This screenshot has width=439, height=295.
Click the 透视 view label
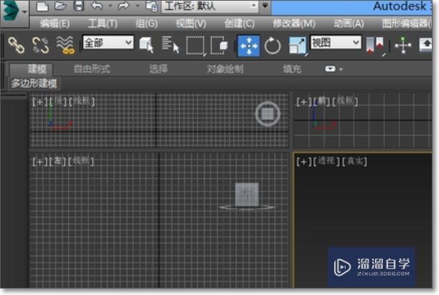pos(326,161)
